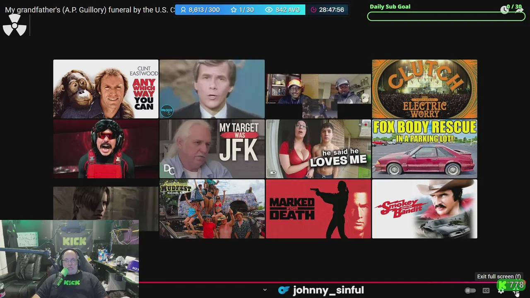The image size is (530, 298).
Task: Click the johnny_sinful follower name text
Action: click(x=328, y=291)
